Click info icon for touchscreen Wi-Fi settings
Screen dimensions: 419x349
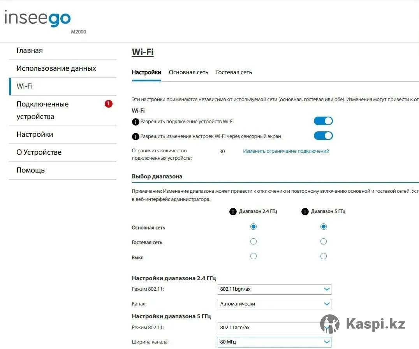136,137
